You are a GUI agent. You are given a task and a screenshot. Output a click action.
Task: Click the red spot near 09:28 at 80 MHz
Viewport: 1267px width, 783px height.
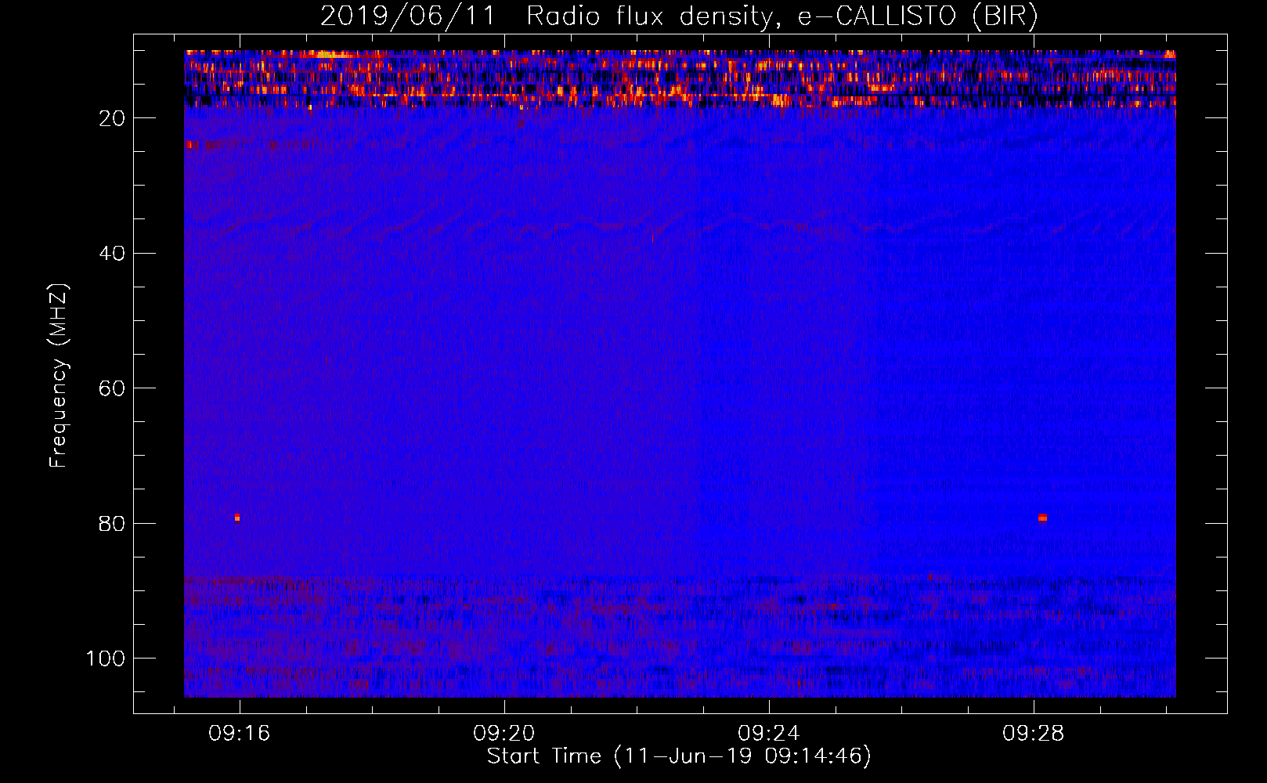coord(1042,518)
